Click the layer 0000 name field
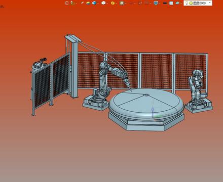 [x=199, y=3]
